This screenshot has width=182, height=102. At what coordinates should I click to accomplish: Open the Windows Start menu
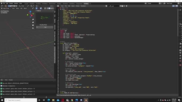coord(2,100)
